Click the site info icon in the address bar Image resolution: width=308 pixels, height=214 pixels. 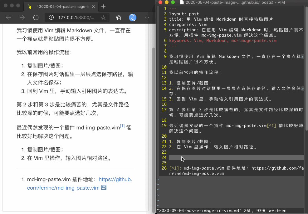tap(51, 18)
